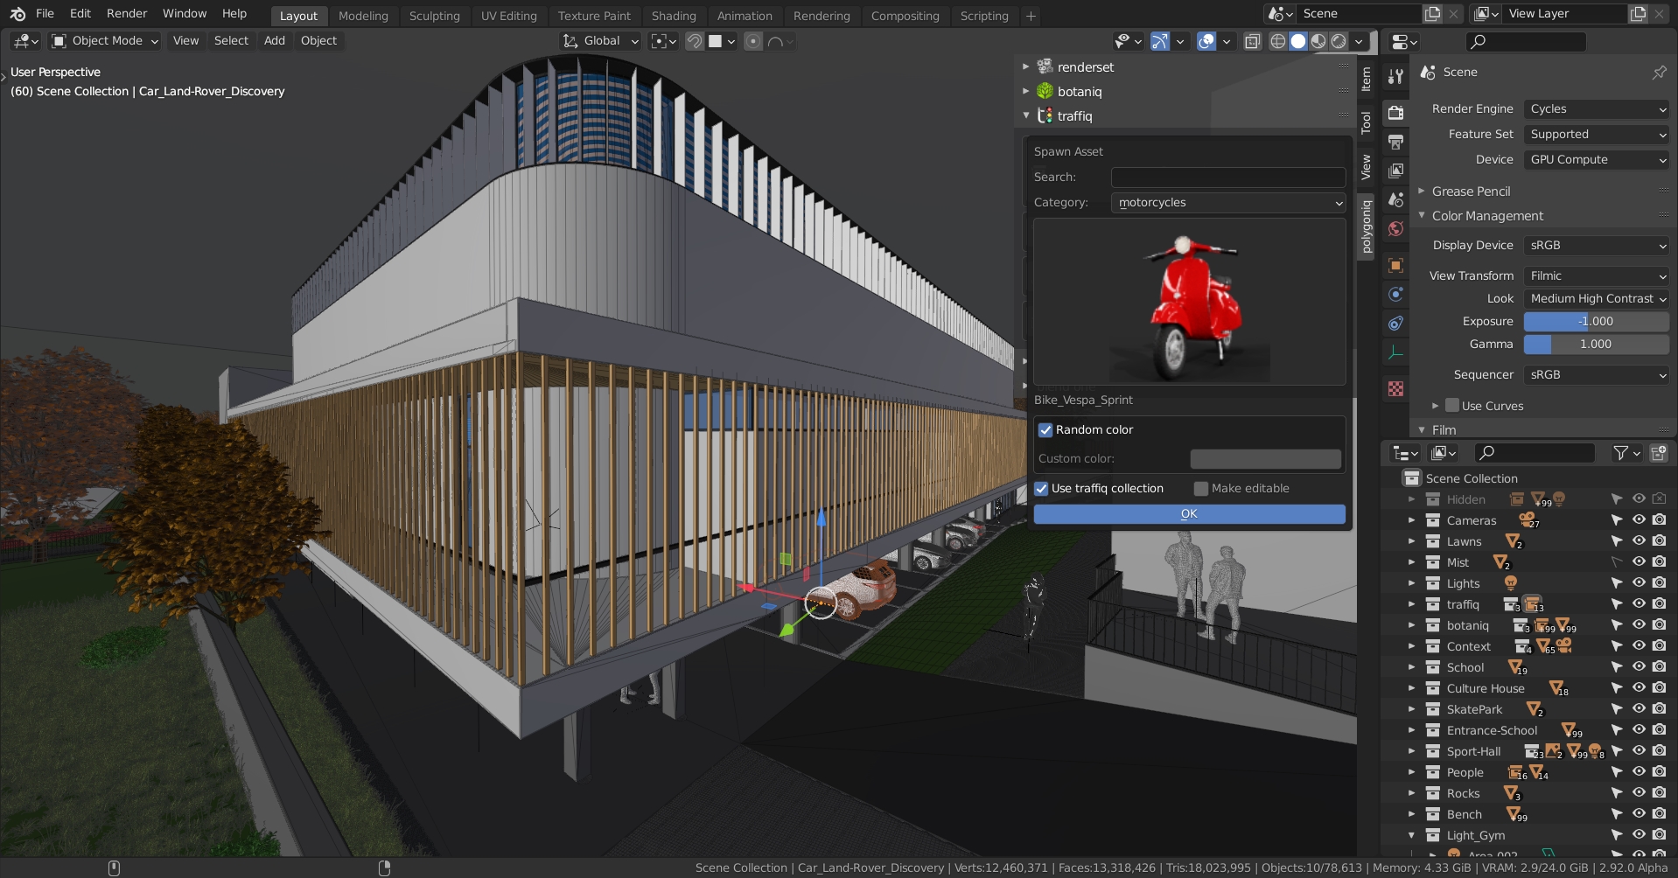Toggle proportional editing
Viewport: 1678px width, 878px height.
tap(753, 41)
